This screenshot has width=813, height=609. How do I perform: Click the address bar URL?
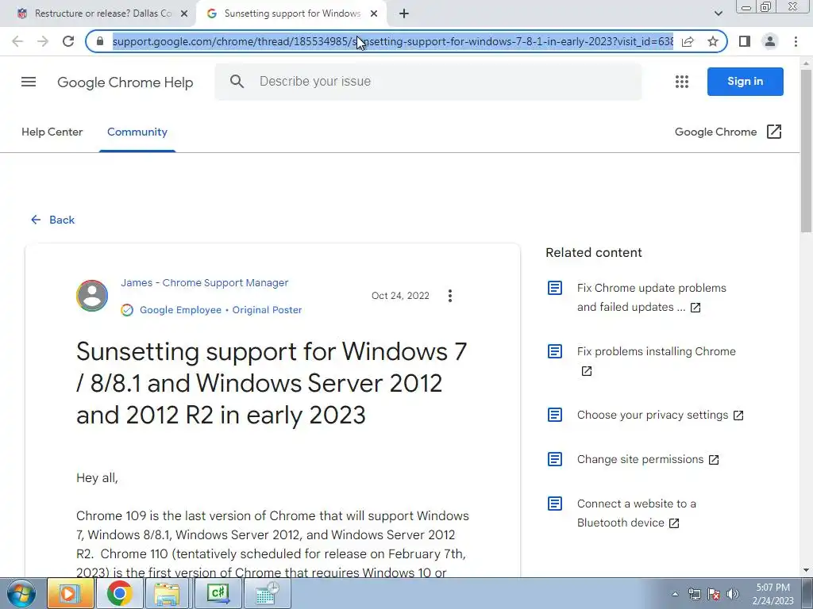point(392,41)
